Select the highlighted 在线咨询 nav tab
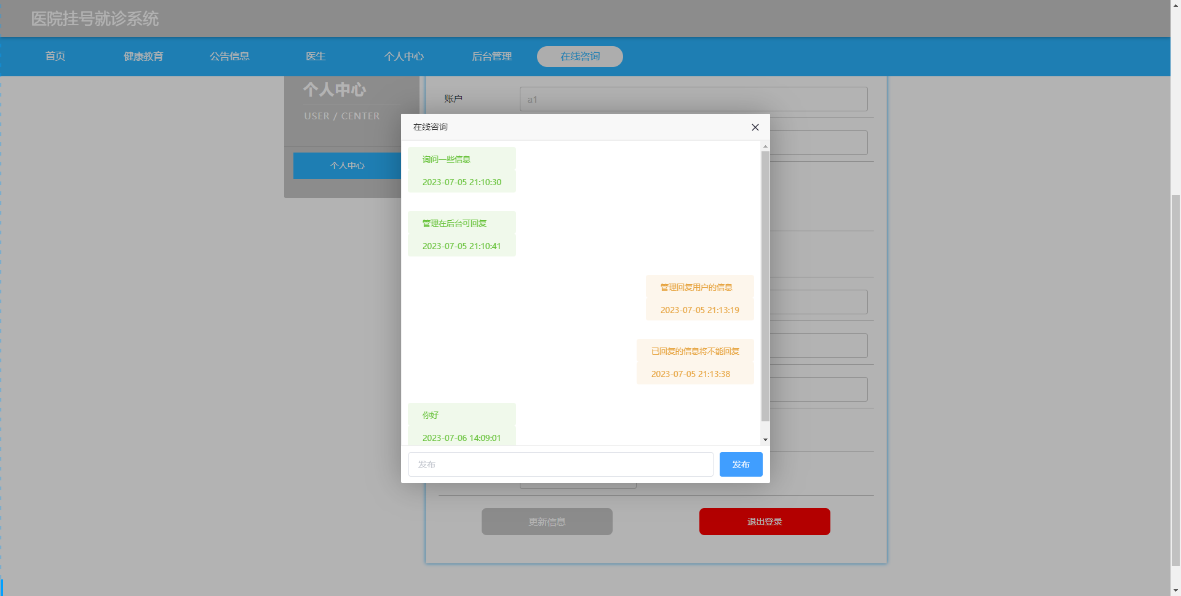The width and height of the screenshot is (1181, 596). (579, 56)
